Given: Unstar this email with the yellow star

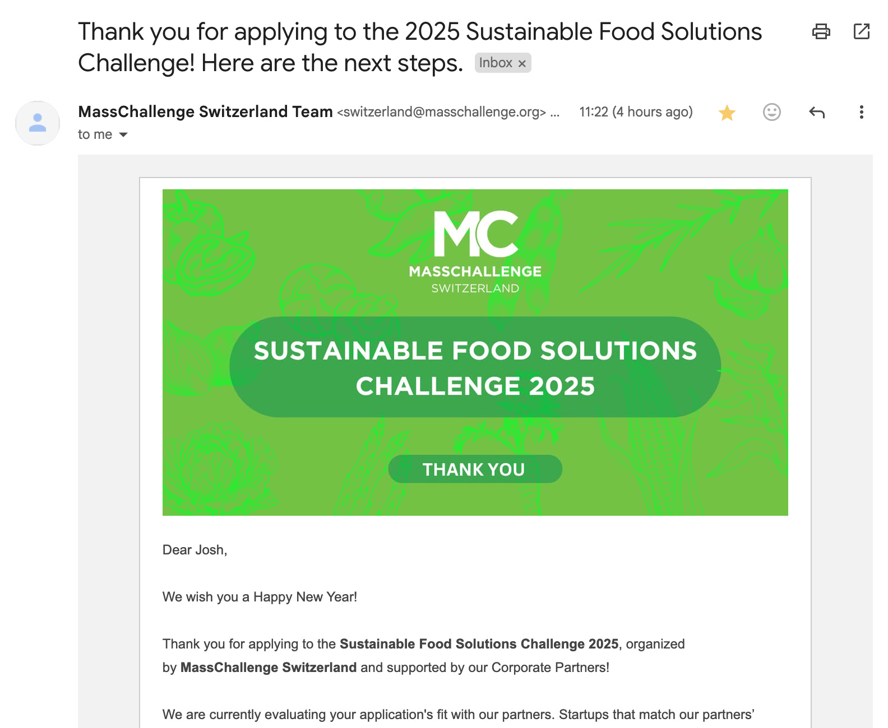Looking at the screenshot, I should [727, 113].
